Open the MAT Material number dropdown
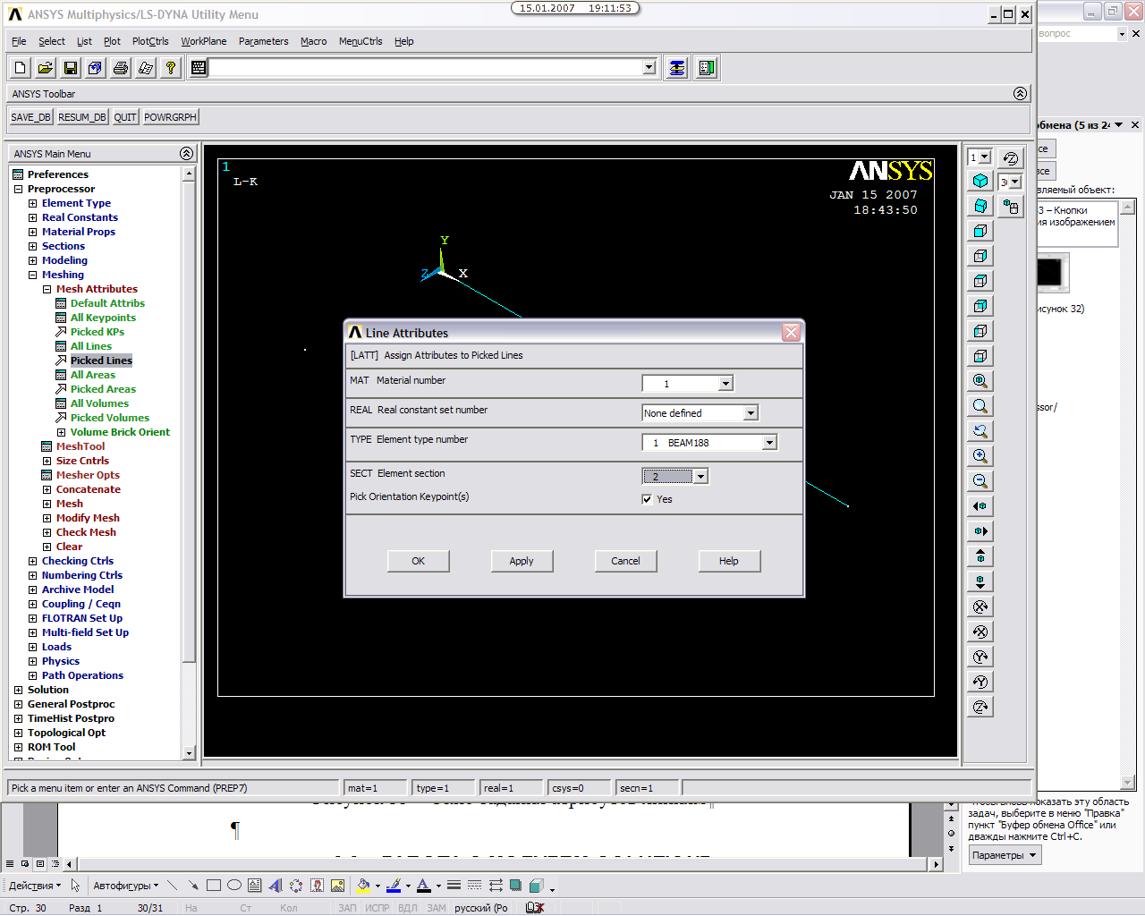The image size is (1145, 916). click(x=725, y=384)
